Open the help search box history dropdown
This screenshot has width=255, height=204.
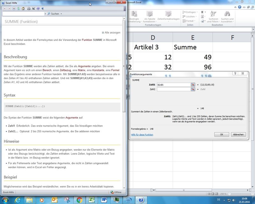point(45,14)
